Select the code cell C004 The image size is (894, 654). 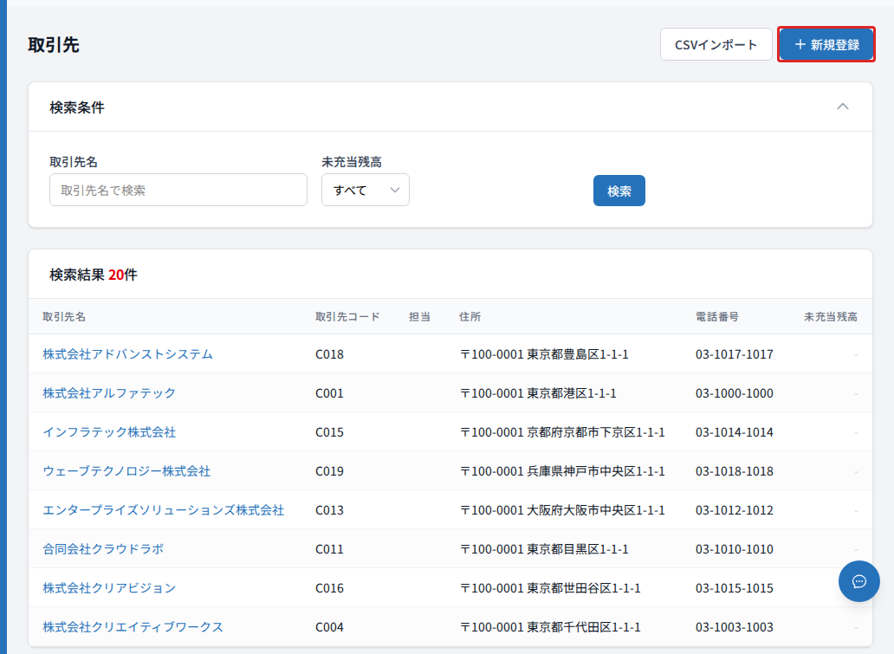[x=329, y=626]
